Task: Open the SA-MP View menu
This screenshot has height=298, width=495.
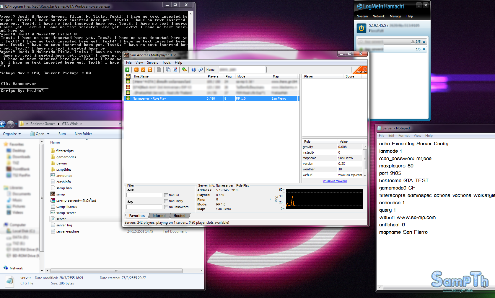Action: tap(139, 62)
